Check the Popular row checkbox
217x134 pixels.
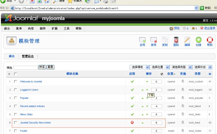[15, 98]
